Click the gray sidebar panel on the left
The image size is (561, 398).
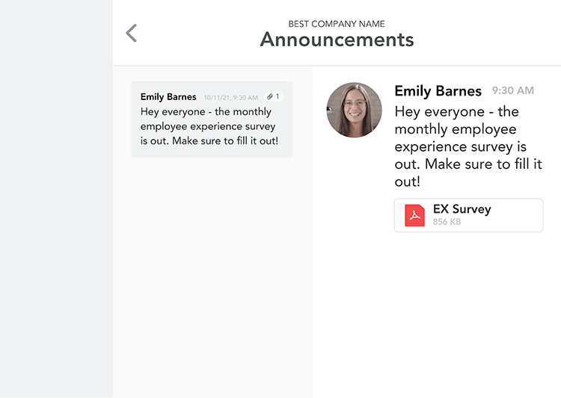click(x=57, y=199)
